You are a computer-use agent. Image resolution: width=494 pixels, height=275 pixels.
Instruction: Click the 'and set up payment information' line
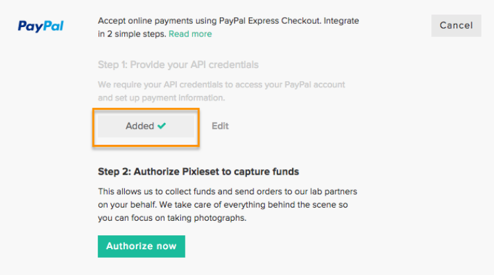(x=161, y=98)
